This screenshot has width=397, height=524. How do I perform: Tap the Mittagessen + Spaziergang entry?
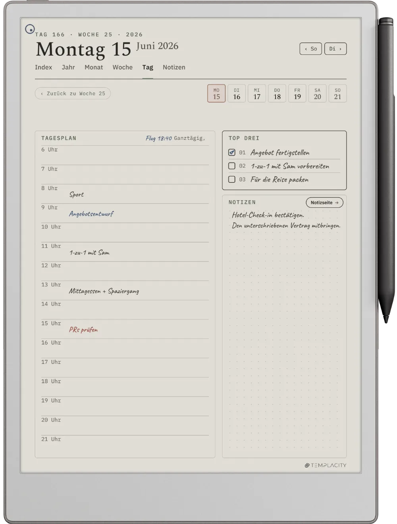104,291
